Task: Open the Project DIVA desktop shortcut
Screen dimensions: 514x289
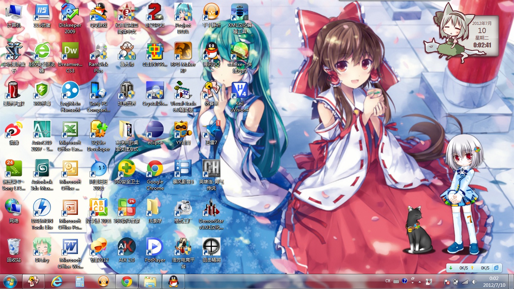Action: (x=183, y=18)
